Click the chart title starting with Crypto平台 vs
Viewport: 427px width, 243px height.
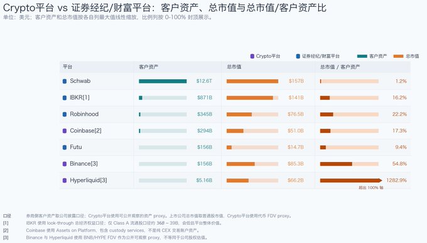coord(165,8)
